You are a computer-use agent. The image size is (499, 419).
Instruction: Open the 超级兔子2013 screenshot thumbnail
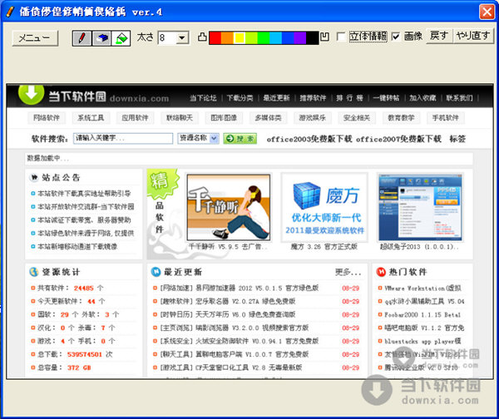(x=420, y=207)
